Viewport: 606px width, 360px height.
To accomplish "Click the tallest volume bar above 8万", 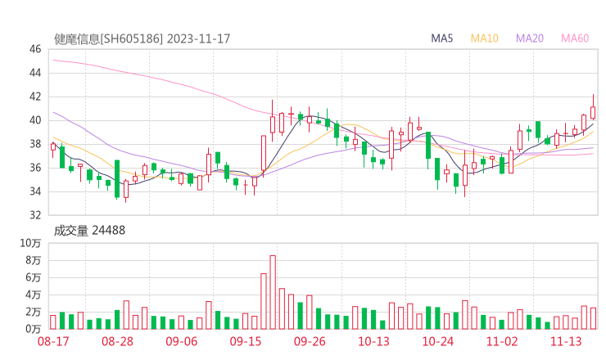I will pos(273,292).
